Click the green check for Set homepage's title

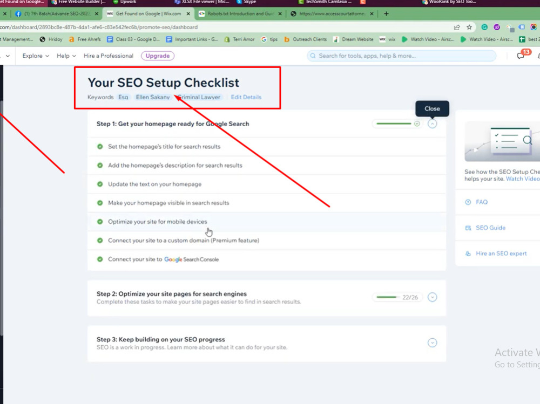tap(100, 147)
